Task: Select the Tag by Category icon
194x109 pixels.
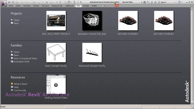Action: pos(43,2)
